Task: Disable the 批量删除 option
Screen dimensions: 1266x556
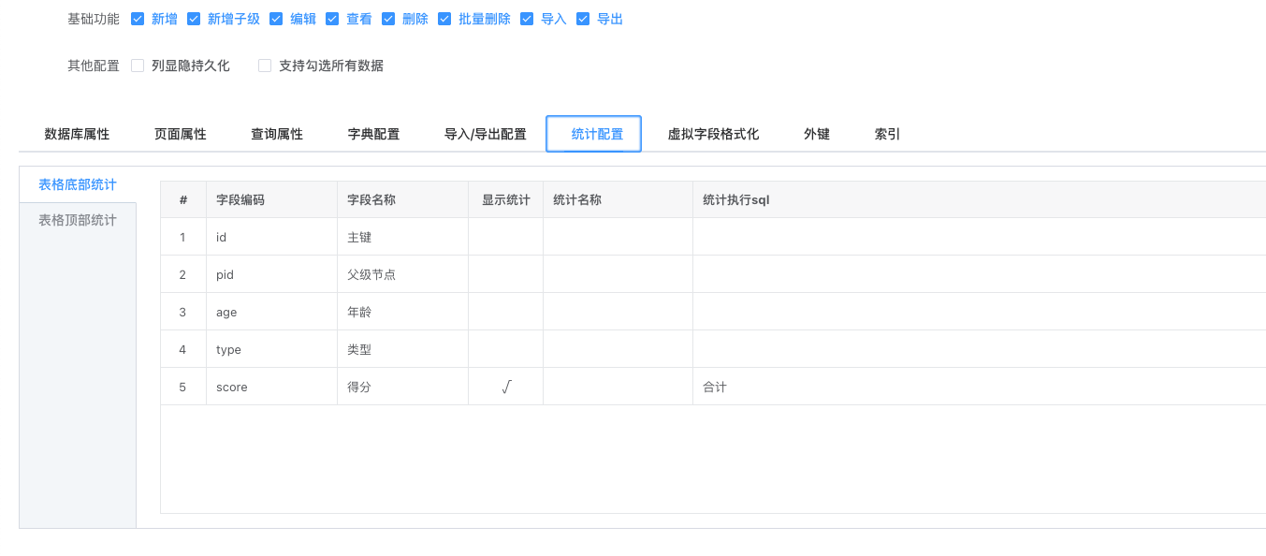Action: coord(444,19)
